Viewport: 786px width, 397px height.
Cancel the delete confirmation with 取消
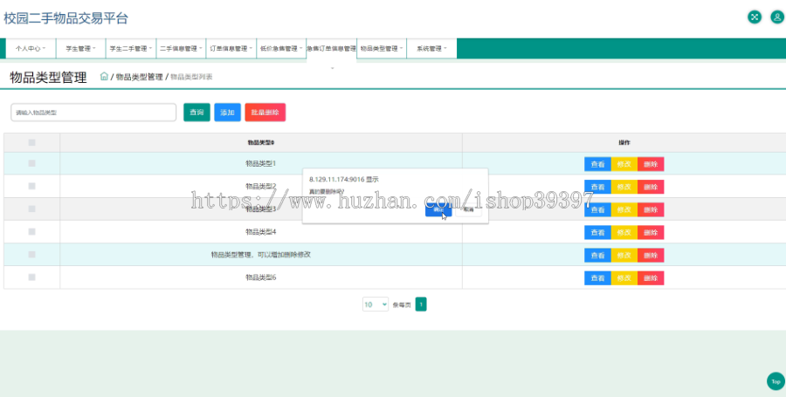coord(468,210)
